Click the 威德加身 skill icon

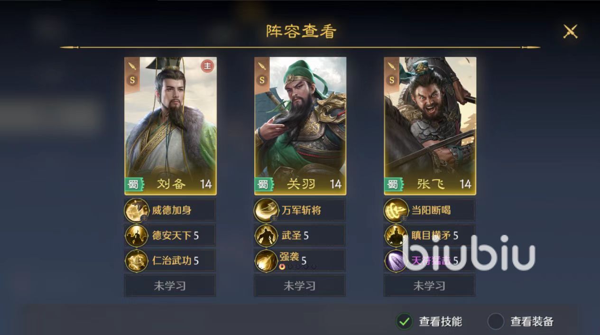click(137, 210)
